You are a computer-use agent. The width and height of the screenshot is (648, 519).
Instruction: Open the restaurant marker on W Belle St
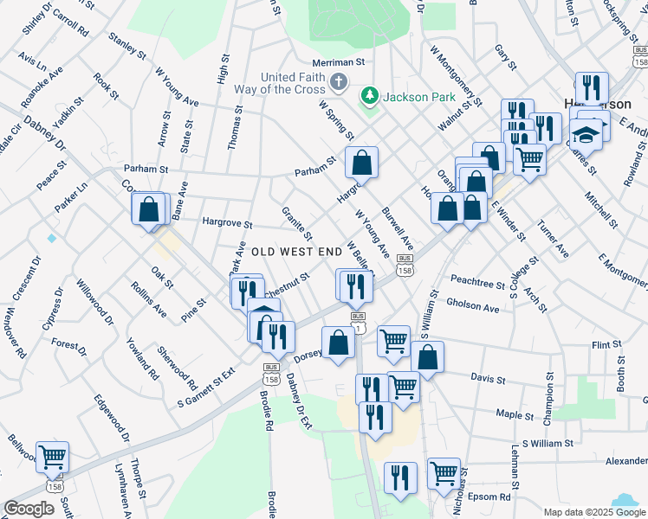coord(355,285)
